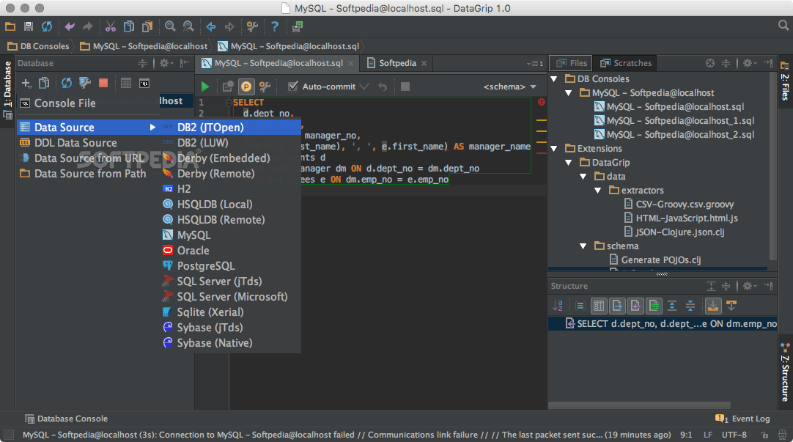Click the blue Help question mark icon
This screenshot has width=793, height=442.
tap(274, 26)
